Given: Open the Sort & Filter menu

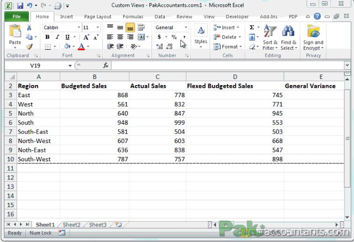Looking at the screenshot, I should 270,38.
